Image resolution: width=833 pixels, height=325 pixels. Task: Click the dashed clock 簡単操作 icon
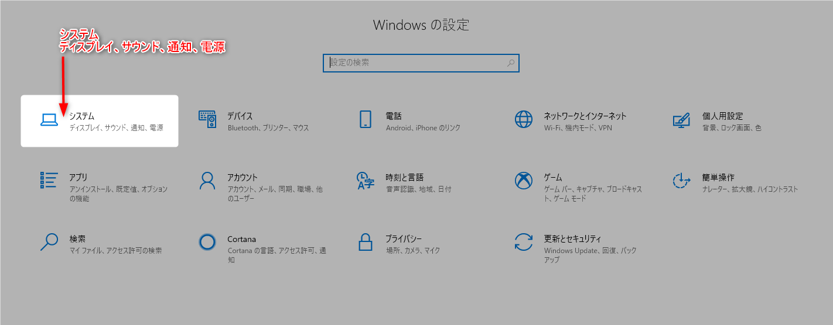(682, 181)
